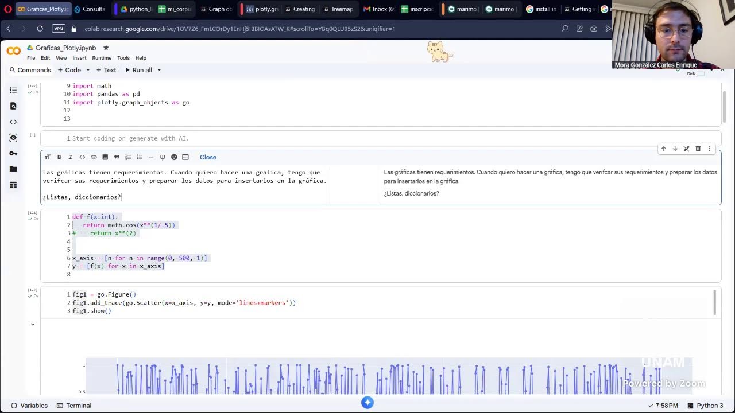This screenshot has width=735, height=413.
Task: Insert an emoji in markdown toolbar
Action: 174,157
